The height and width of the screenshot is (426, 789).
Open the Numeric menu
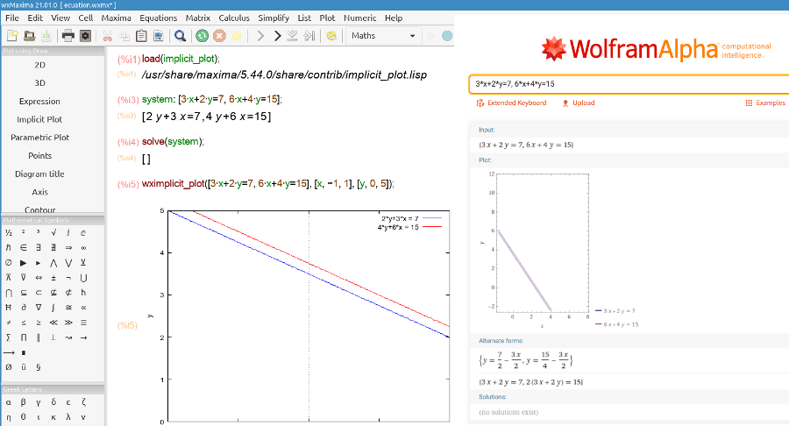pyautogui.click(x=359, y=18)
